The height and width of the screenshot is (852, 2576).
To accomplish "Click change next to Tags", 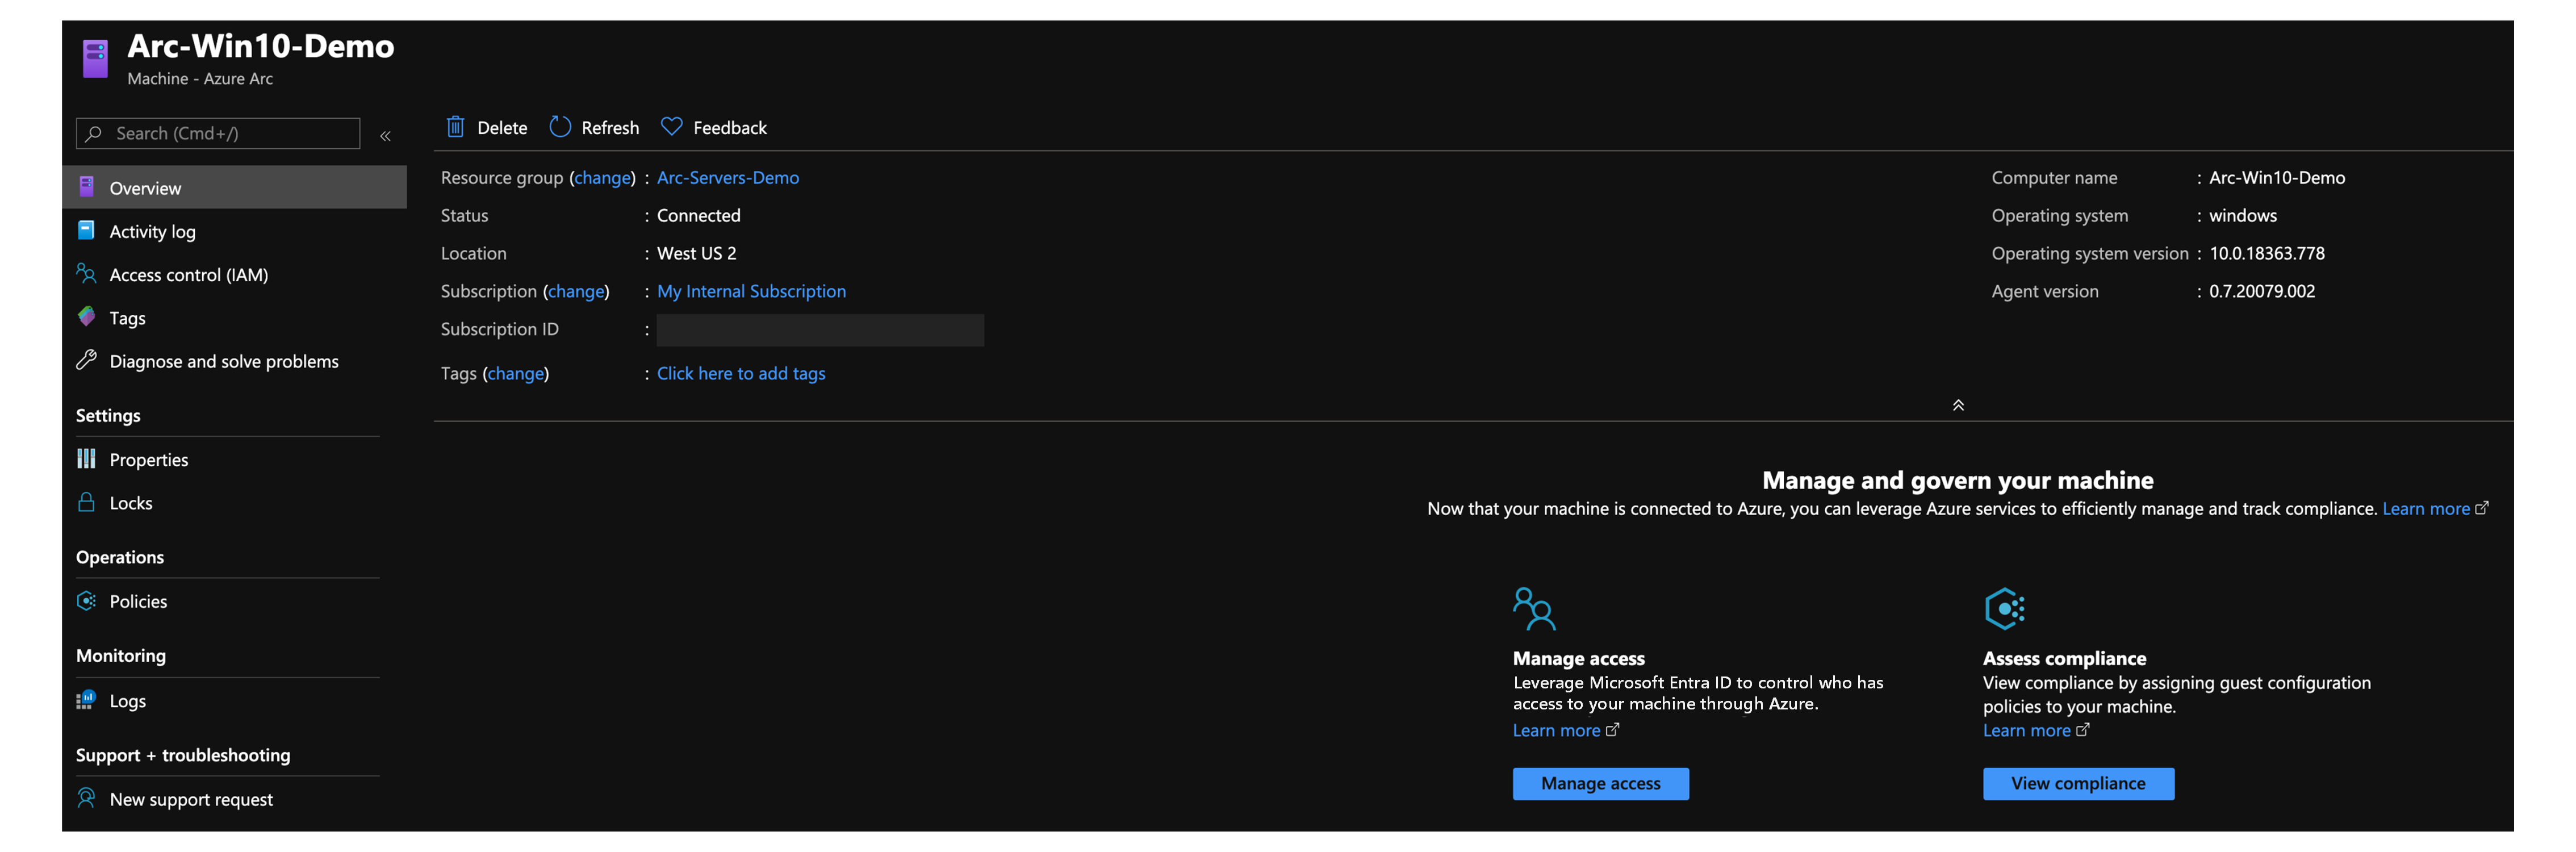I will tap(516, 373).
